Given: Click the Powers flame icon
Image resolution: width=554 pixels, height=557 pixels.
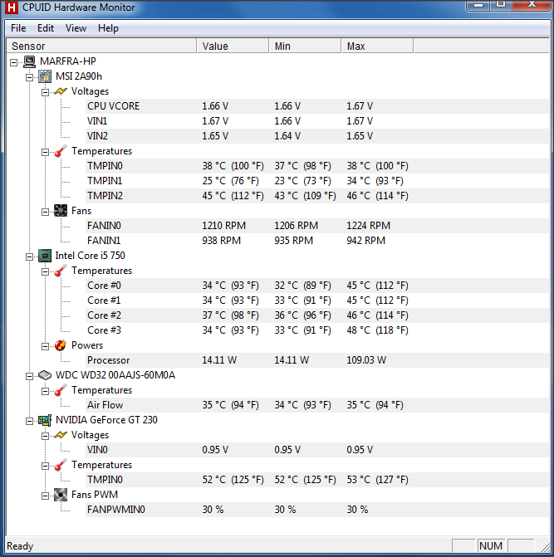Looking at the screenshot, I should tap(61, 345).
